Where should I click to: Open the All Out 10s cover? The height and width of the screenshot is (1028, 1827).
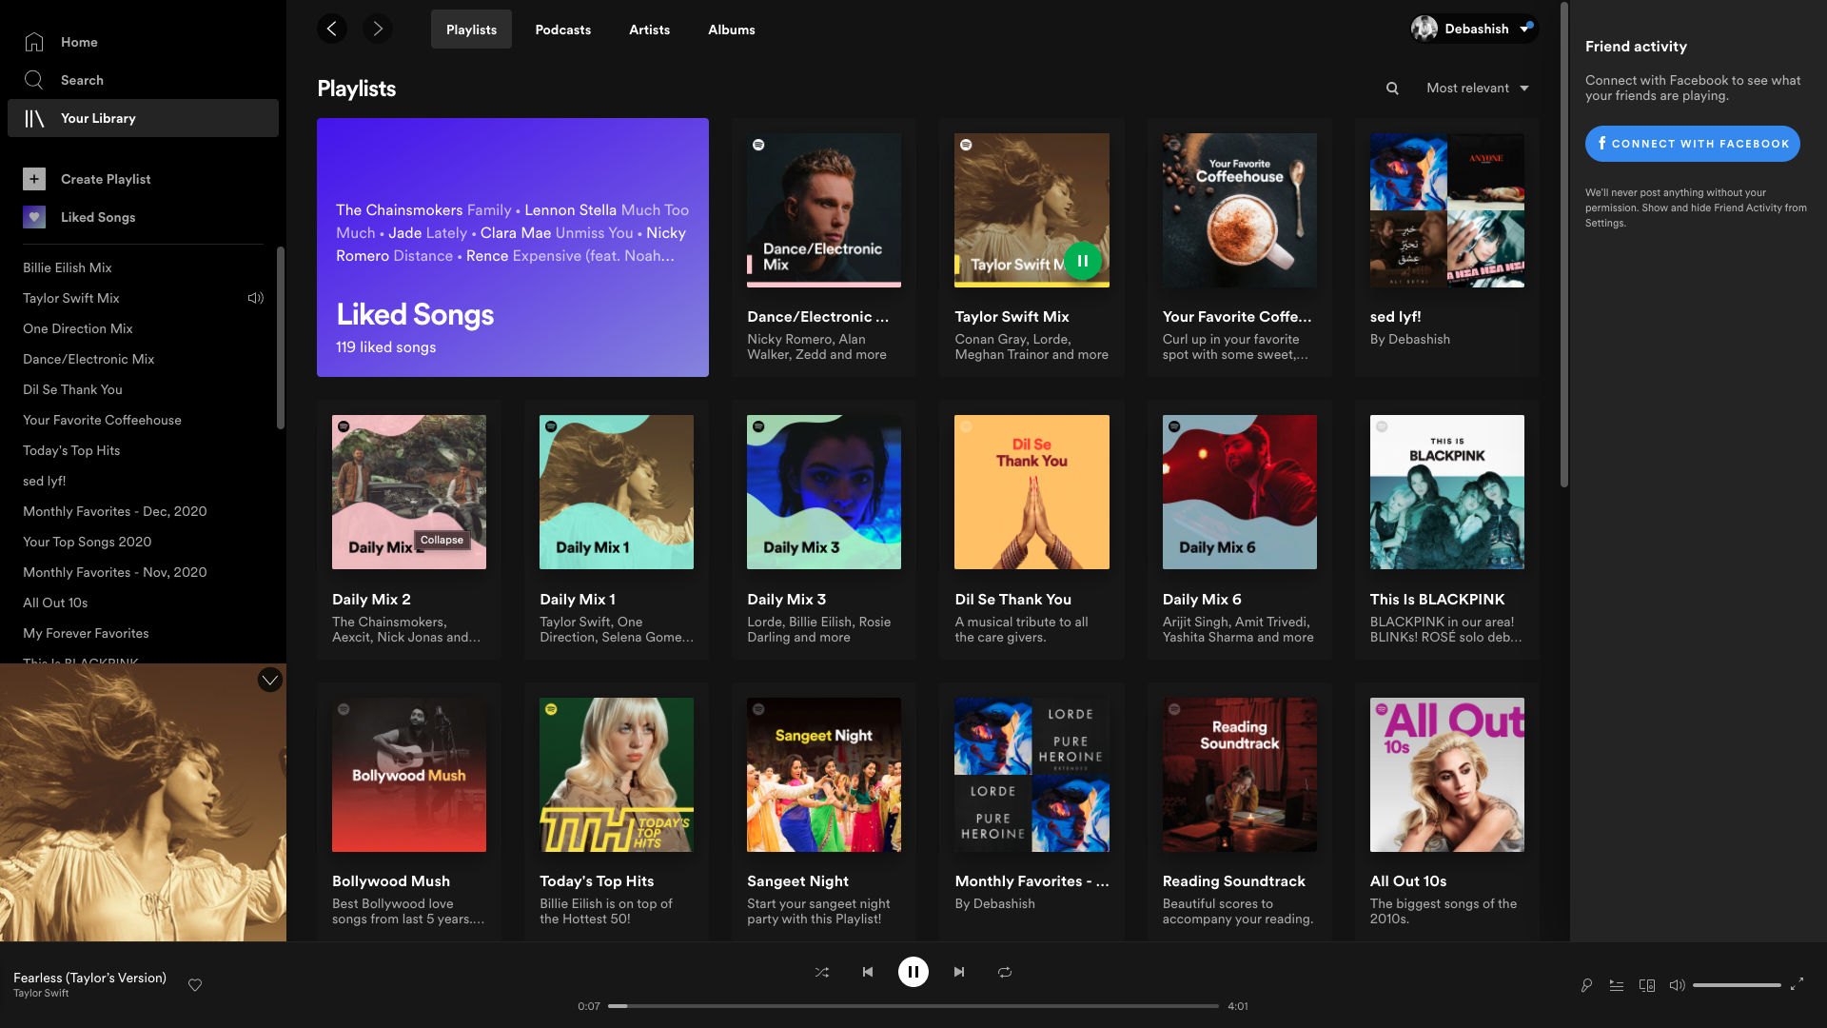point(1447,775)
